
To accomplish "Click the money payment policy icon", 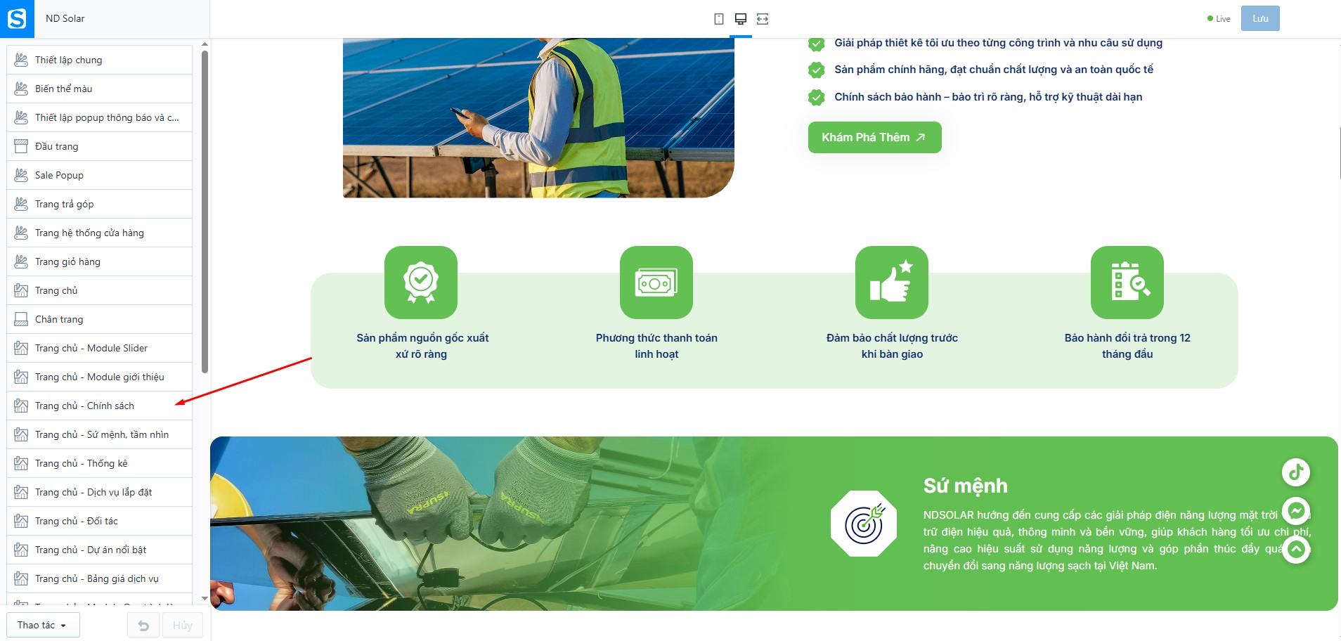I will point(656,283).
